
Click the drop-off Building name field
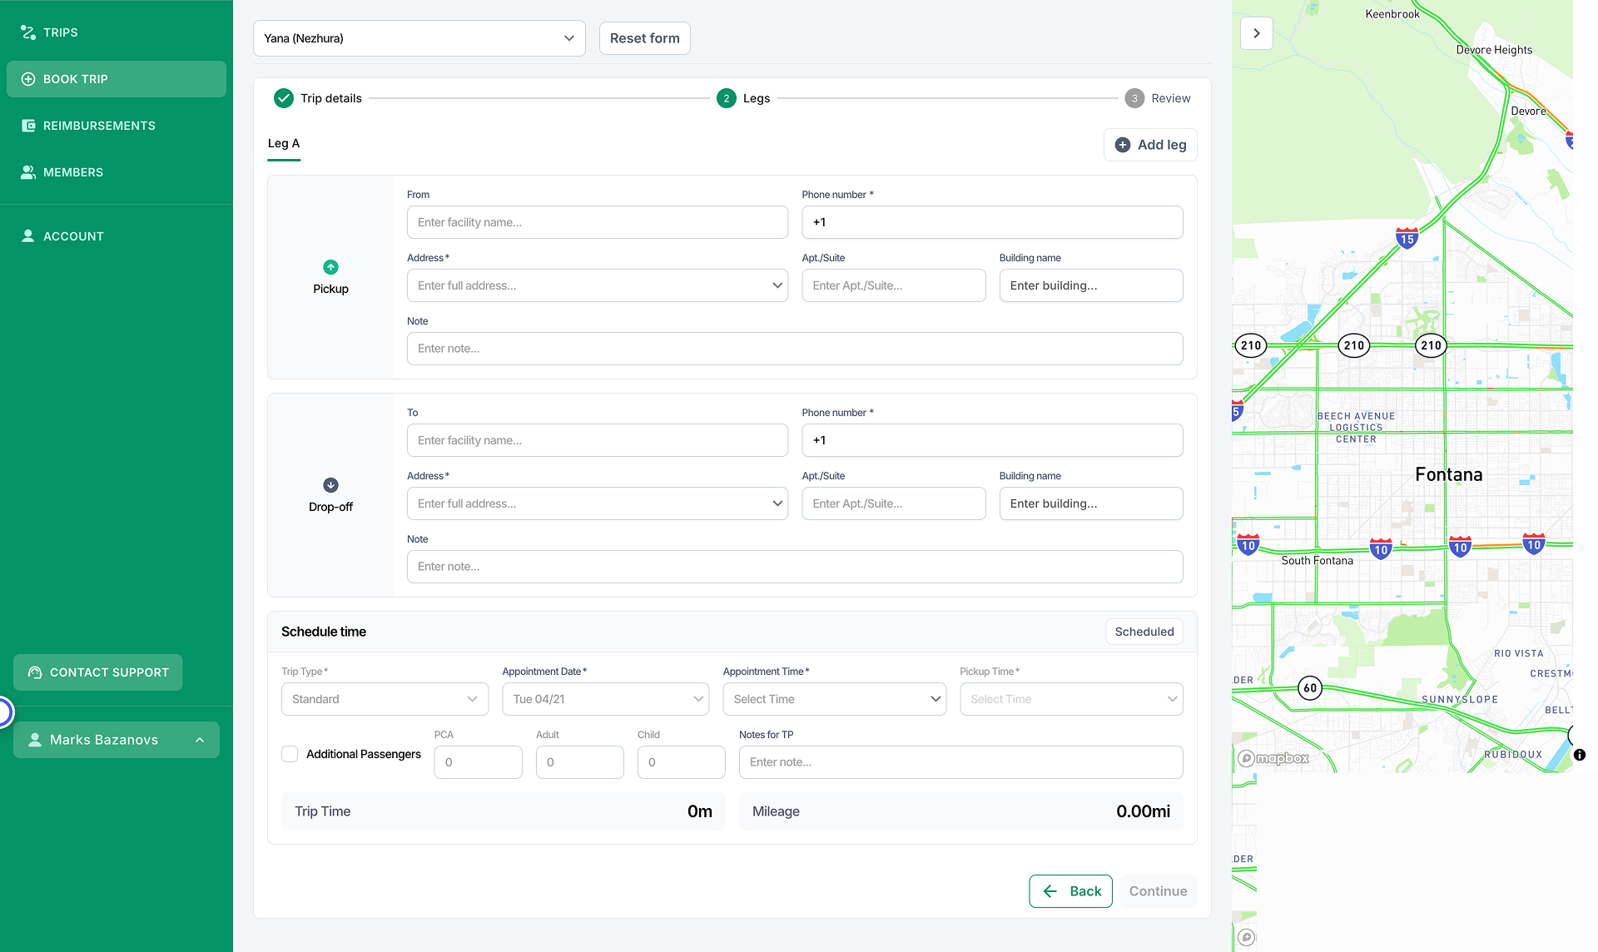(1091, 503)
